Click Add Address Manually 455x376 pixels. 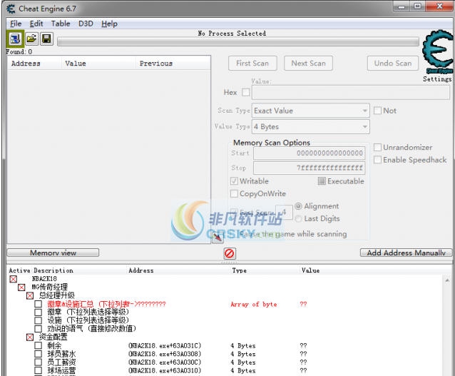[x=406, y=253]
